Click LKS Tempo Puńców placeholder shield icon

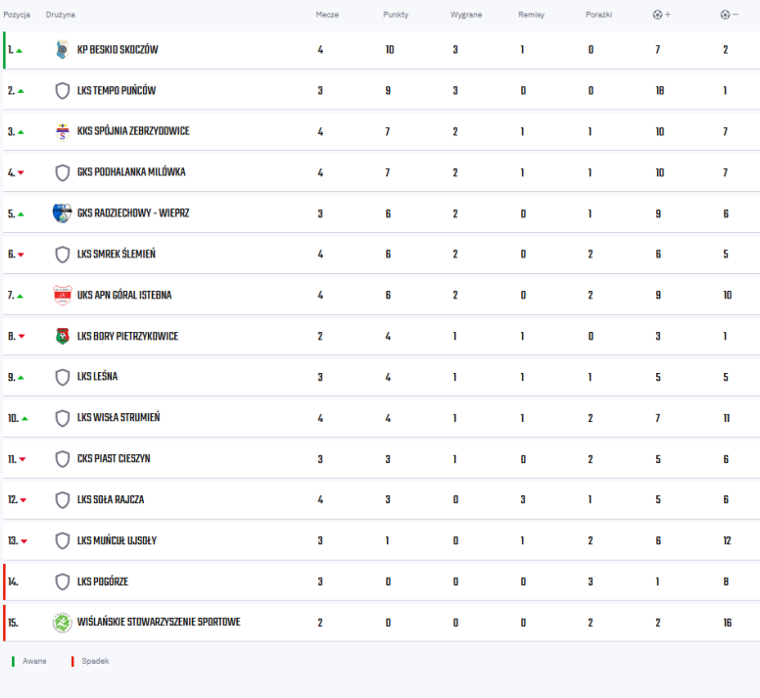(62, 91)
